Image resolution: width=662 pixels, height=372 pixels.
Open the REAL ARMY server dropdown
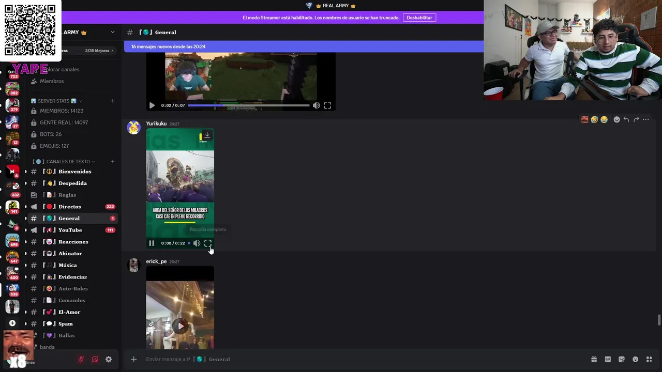113,32
